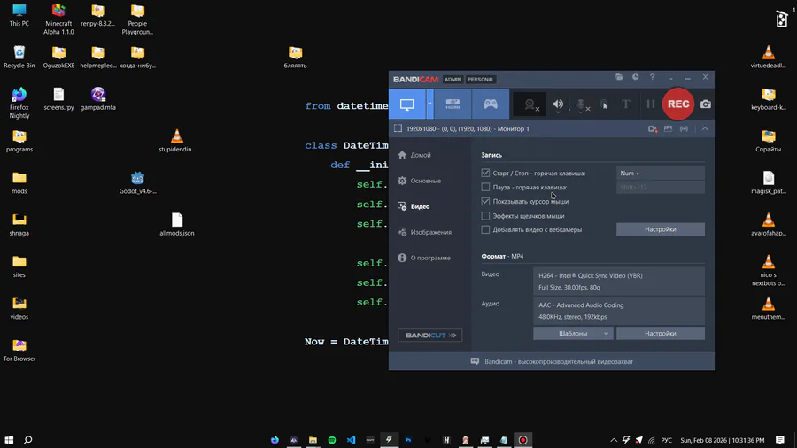Image resolution: width=797 pixels, height=448 pixels.
Task: Open scheduled recording clock icon
Action: click(635, 77)
